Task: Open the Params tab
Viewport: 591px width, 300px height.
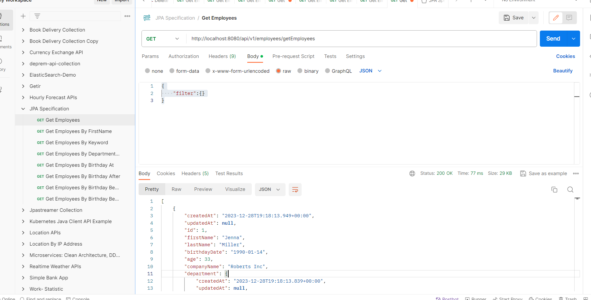Action: click(150, 56)
